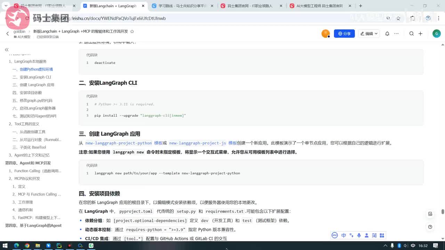Open the iFLY toolbox grid icon
This screenshot has height=250, width=445.
click(x=382, y=235)
